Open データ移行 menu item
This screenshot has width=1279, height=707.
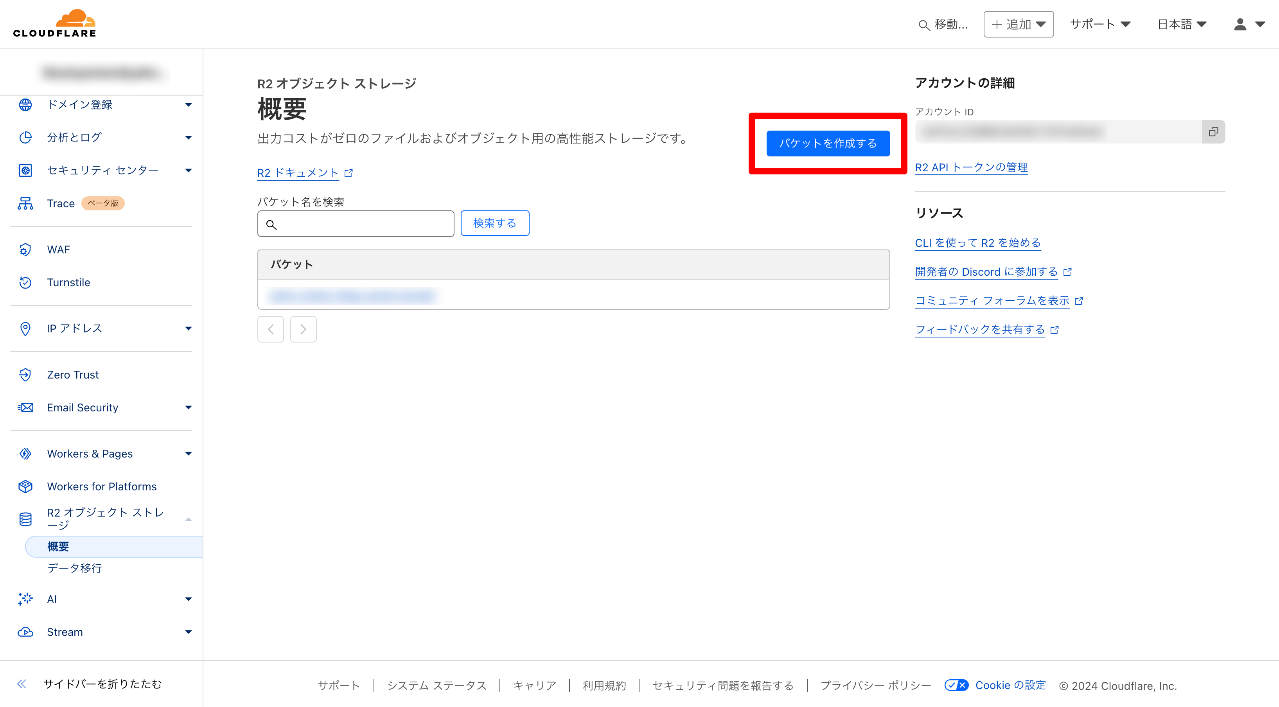[x=74, y=568]
